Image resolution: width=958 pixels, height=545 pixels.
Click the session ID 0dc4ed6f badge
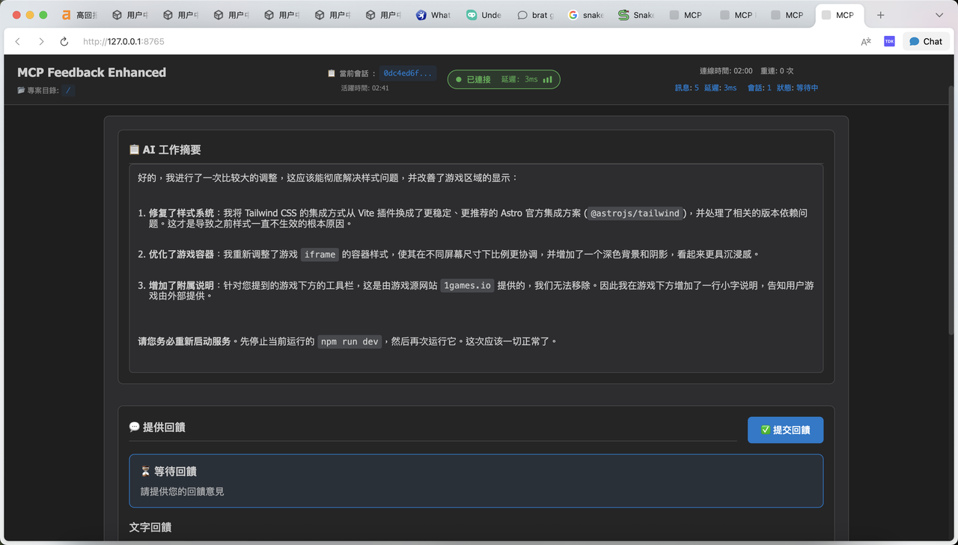(407, 73)
